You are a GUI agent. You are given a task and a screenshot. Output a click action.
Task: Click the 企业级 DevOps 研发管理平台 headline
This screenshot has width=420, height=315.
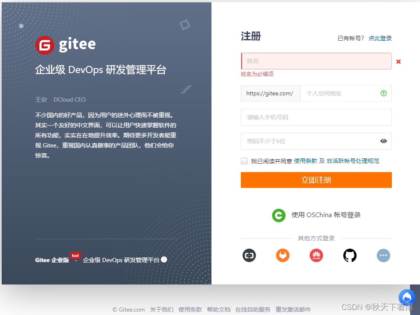tap(101, 70)
